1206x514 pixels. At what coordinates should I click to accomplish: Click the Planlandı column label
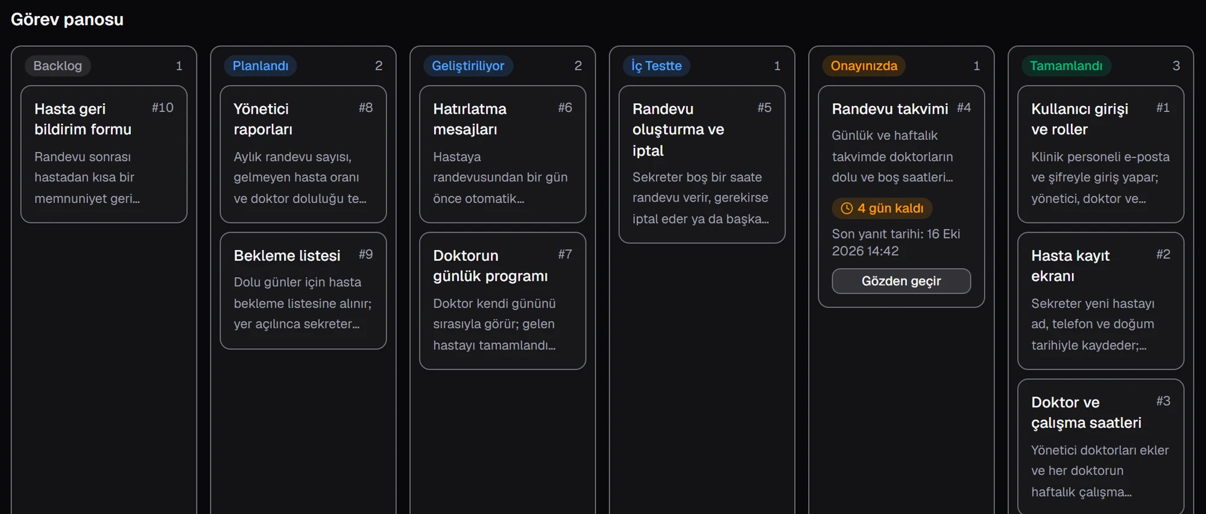260,66
